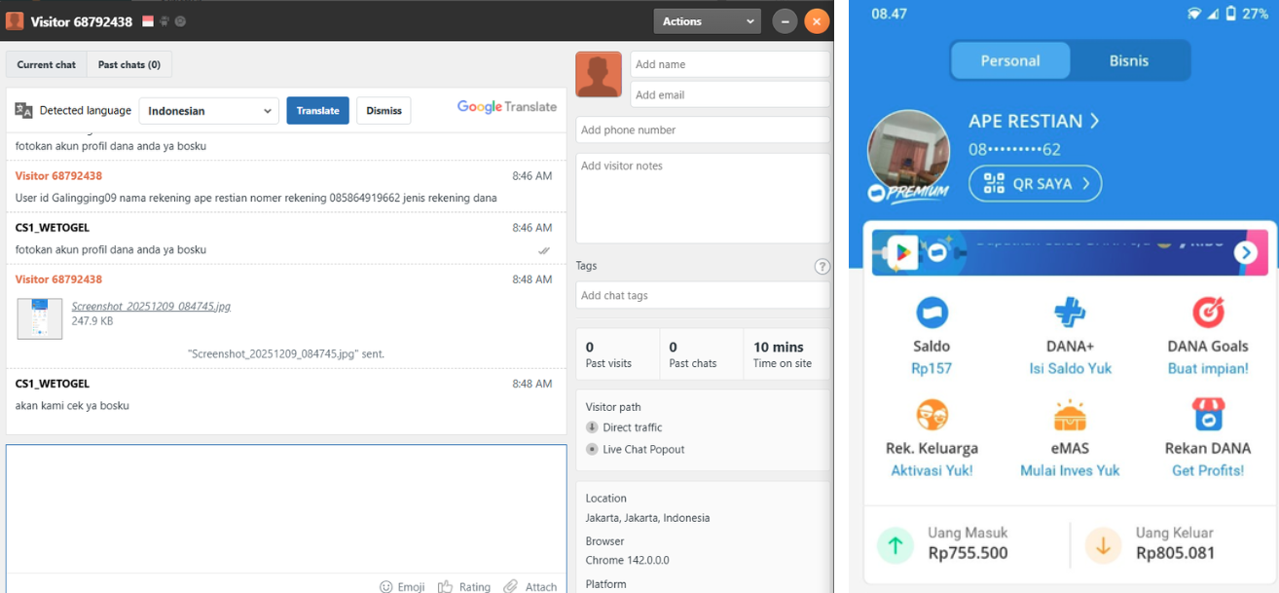
Task: Click the visitor avatar picture
Action: coord(599,74)
